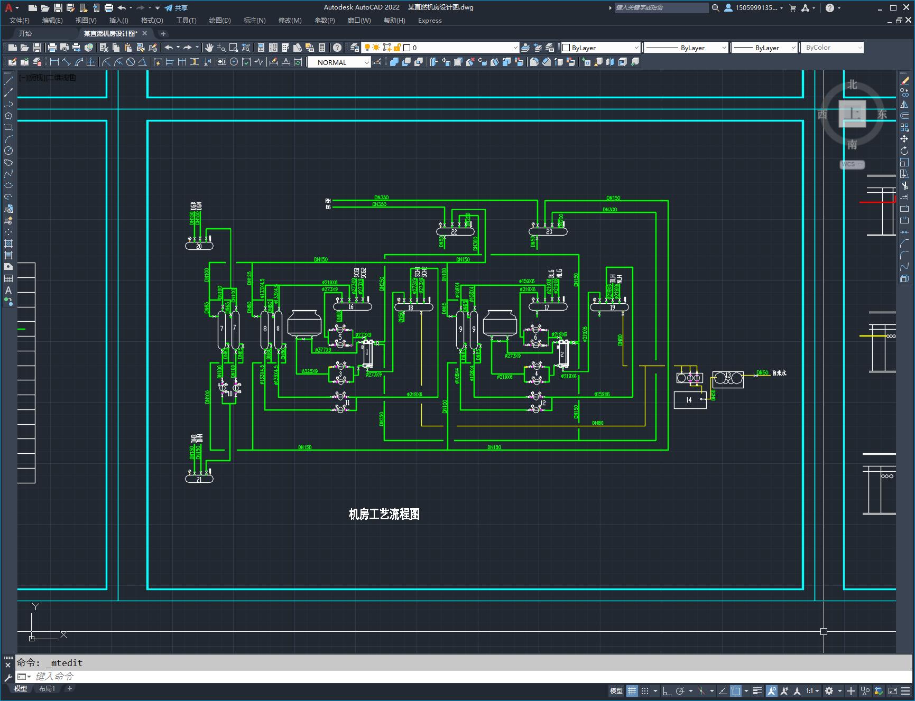Click the viewport label 俯视 二维线框
The height and width of the screenshot is (701, 915).
click(48, 78)
